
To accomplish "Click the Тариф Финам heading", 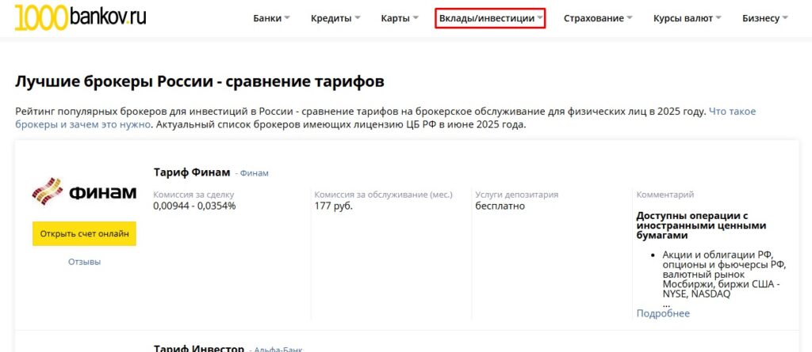I will click(192, 172).
